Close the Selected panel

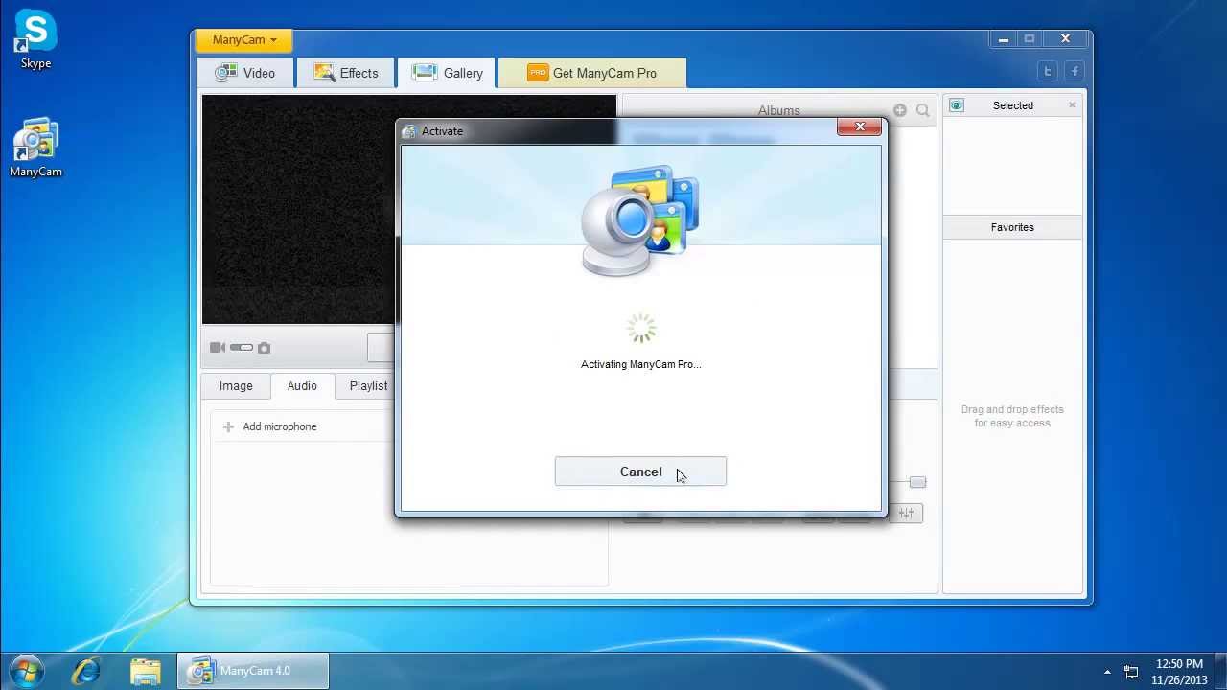(x=1072, y=105)
